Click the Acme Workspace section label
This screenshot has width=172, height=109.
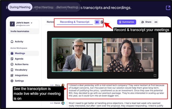point(19,48)
